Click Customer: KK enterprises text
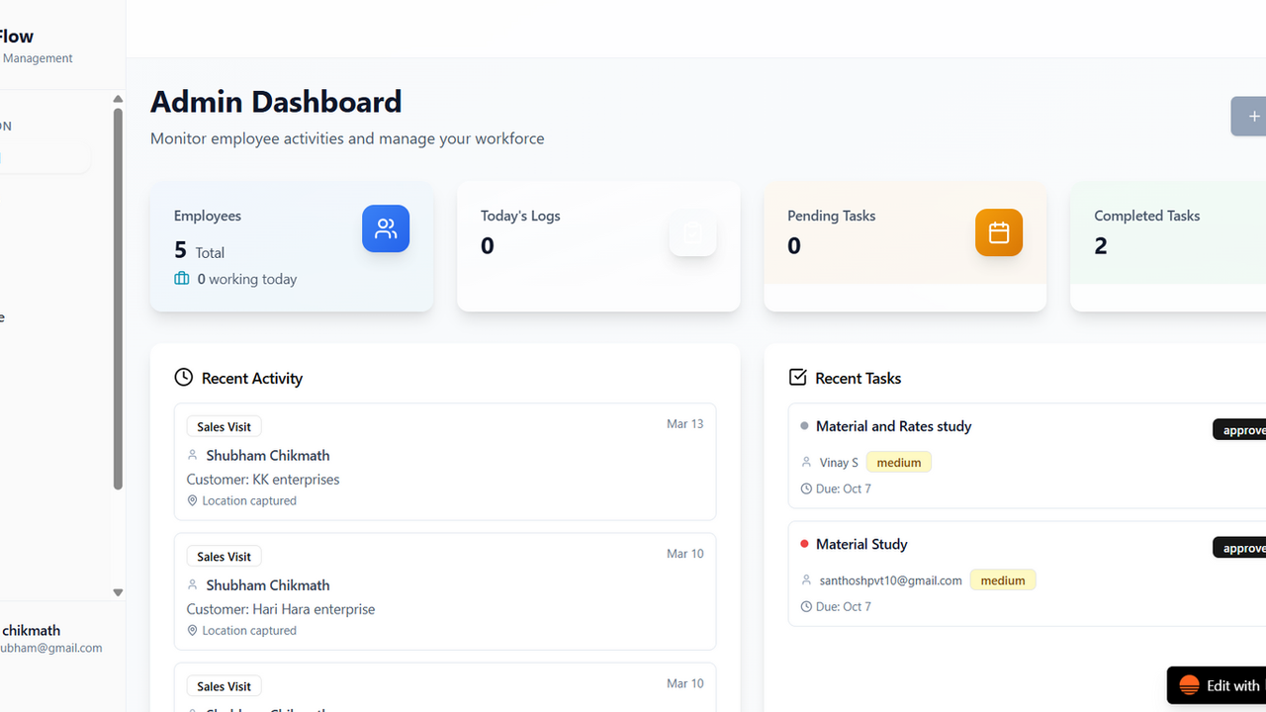1266x712 pixels. (263, 480)
